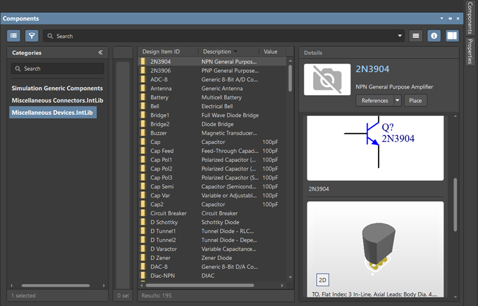Screen dimensions: 478x306
Task: Click the categories list view icon
Action: coord(13,36)
